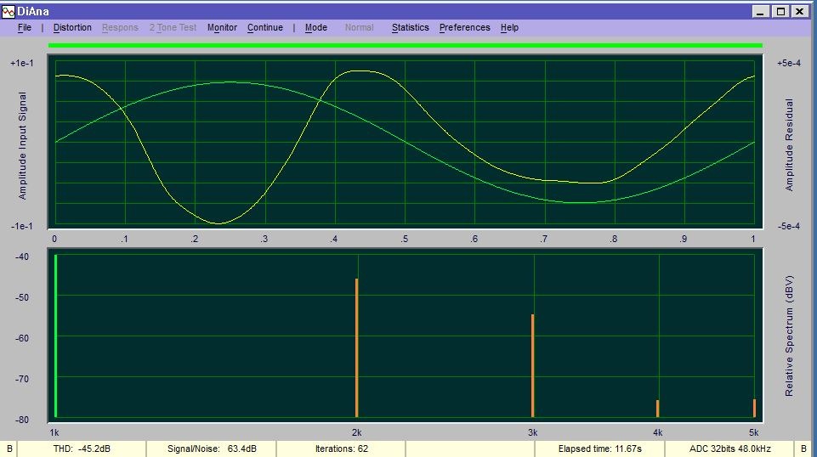
Task: Click the Amplitude Input Signal axis label
Action: 22,146
